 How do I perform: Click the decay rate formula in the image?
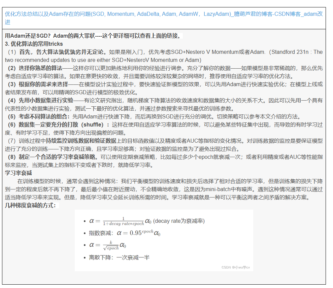point(120,221)
